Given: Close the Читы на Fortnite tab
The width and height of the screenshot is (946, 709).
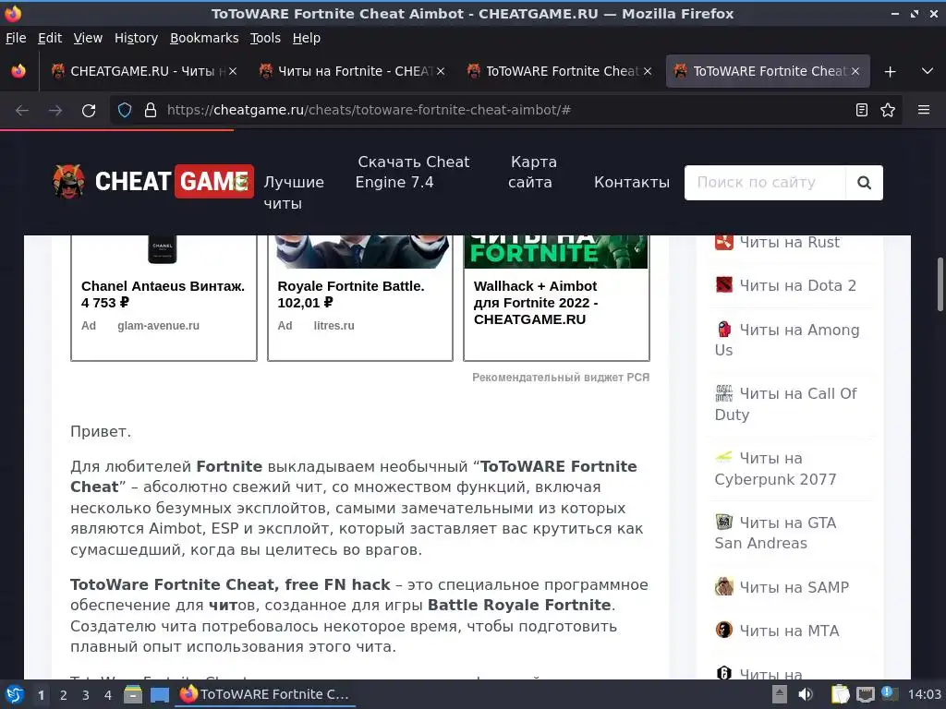Looking at the screenshot, I should point(441,71).
